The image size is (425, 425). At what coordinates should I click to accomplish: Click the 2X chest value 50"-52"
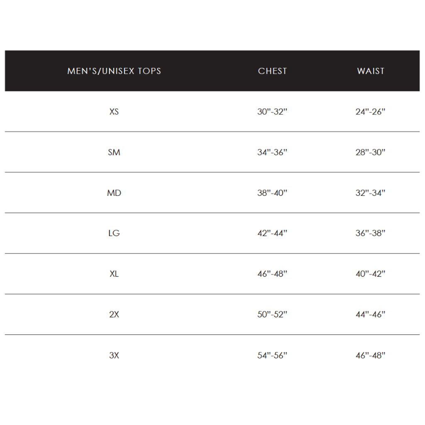(272, 315)
